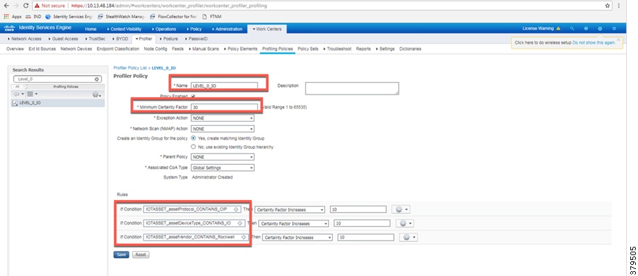The width and height of the screenshot is (638, 276).
Task: Switch to the Node Config tab
Action: coord(155,49)
